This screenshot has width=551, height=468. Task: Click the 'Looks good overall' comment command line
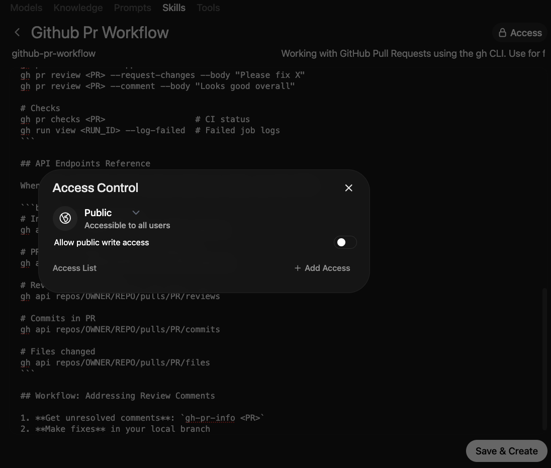point(158,86)
